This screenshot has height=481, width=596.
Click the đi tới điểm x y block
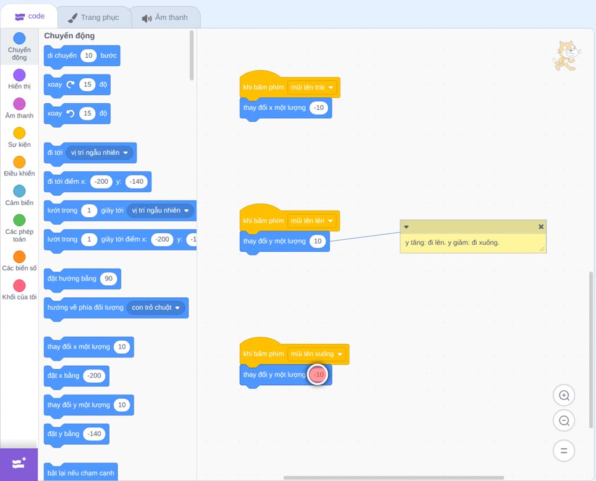(x=98, y=183)
